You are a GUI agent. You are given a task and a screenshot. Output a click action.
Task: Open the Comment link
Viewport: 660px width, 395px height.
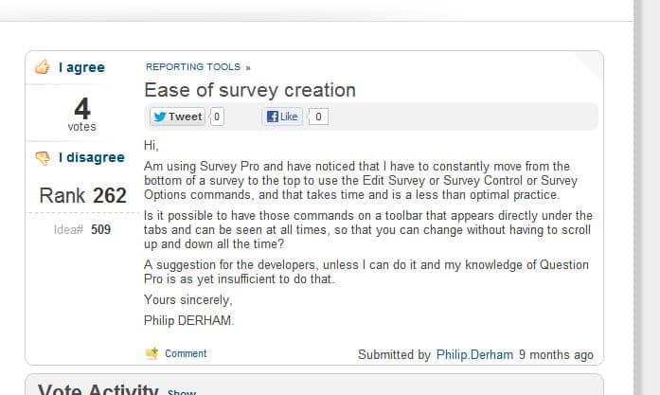pyautogui.click(x=186, y=353)
